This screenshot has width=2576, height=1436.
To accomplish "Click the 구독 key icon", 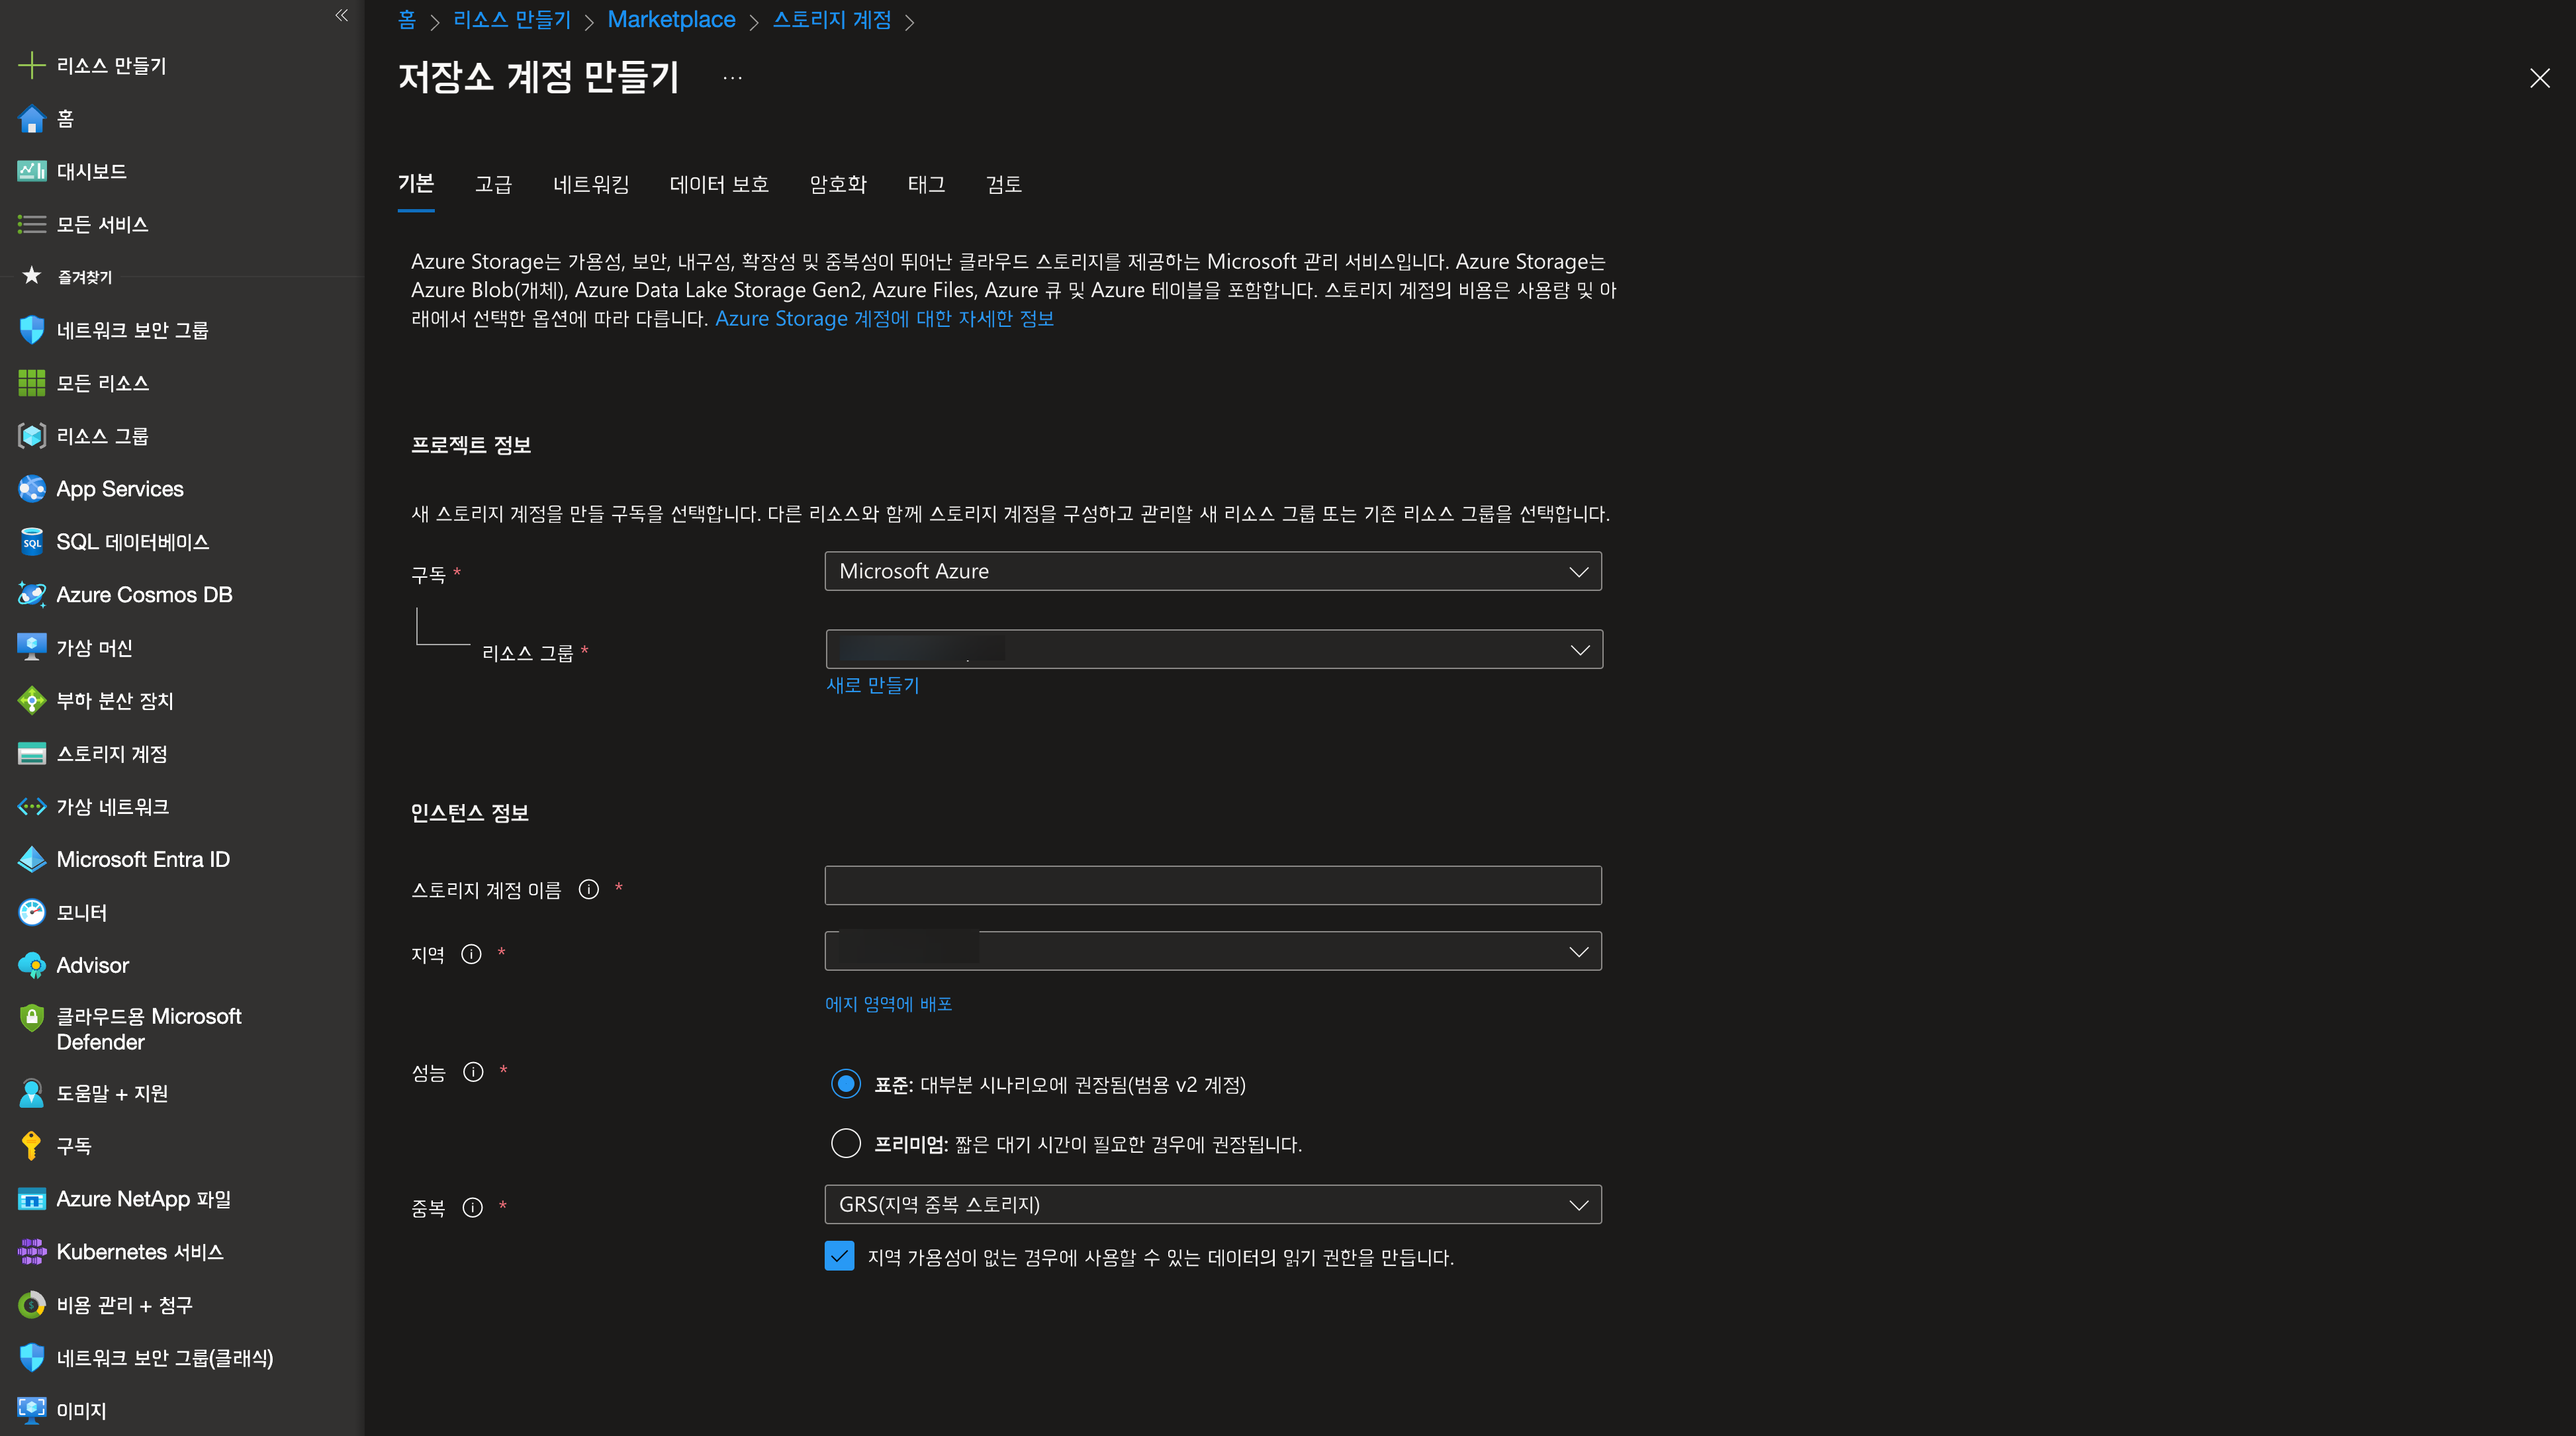I will click(32, 1146).
